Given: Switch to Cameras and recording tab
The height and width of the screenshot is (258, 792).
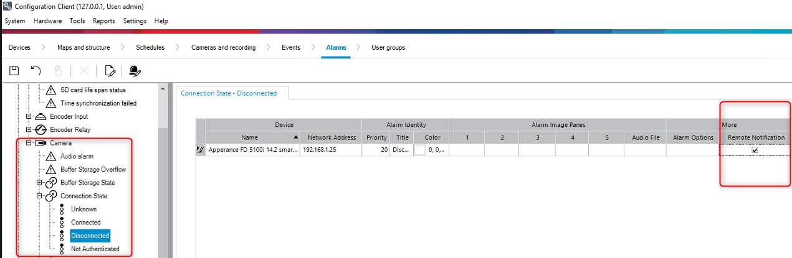Looking at the screenshot, I should point(223,47).
